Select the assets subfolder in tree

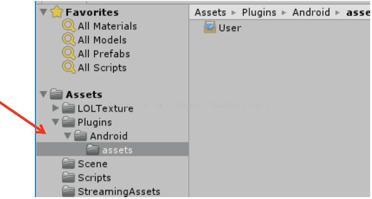coord(117,150)
